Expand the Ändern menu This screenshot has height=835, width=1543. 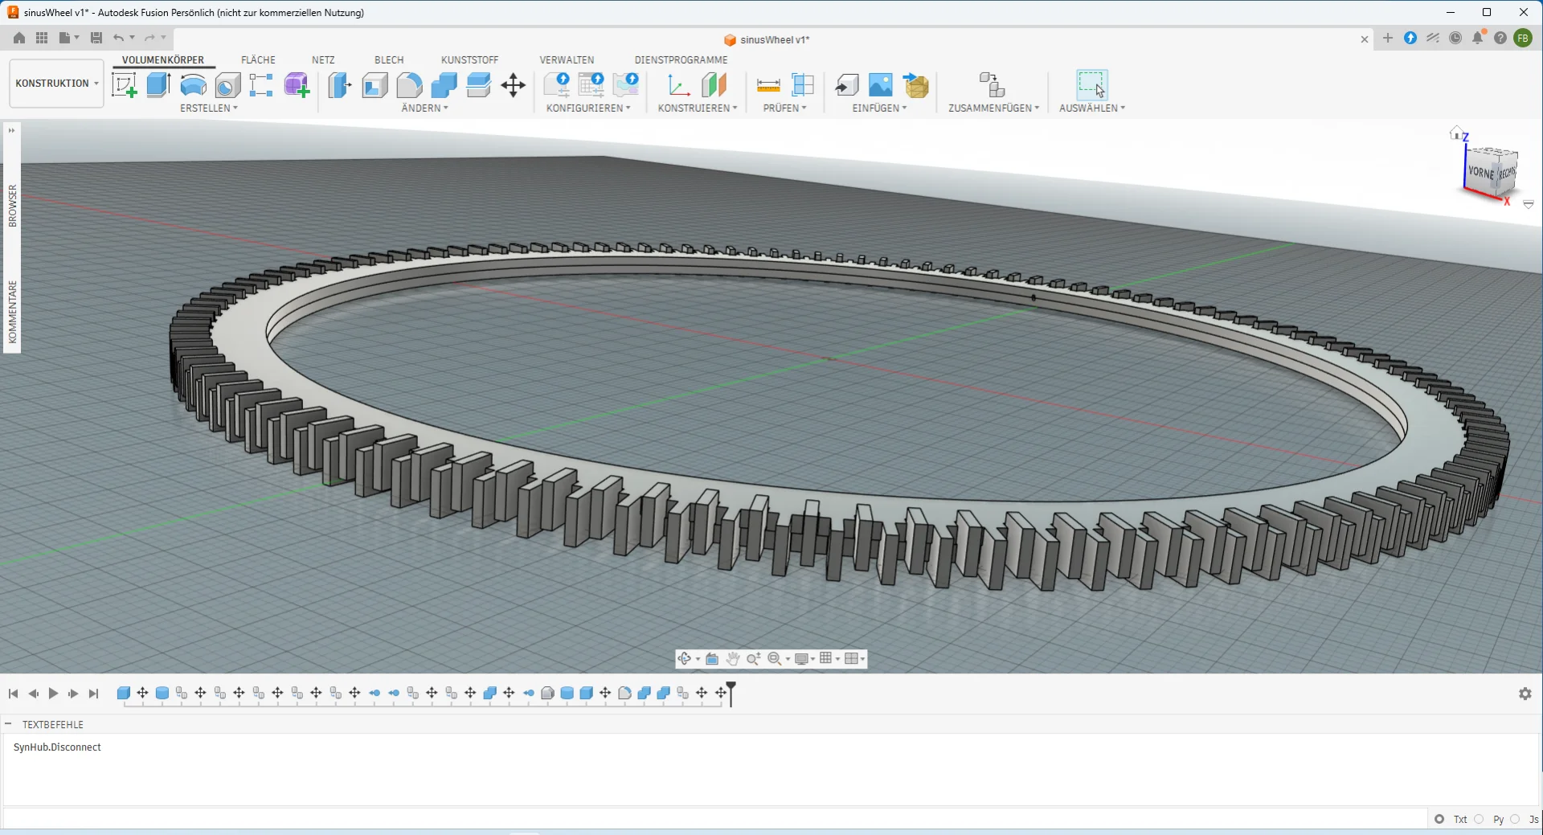tap(424, 108)
